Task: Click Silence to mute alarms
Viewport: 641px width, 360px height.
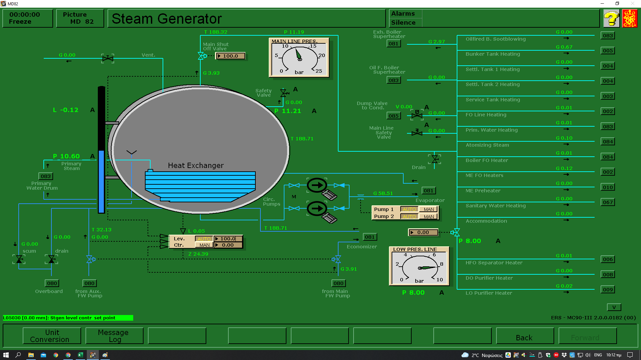Action: pyautogui.click(x=403, y=23)
